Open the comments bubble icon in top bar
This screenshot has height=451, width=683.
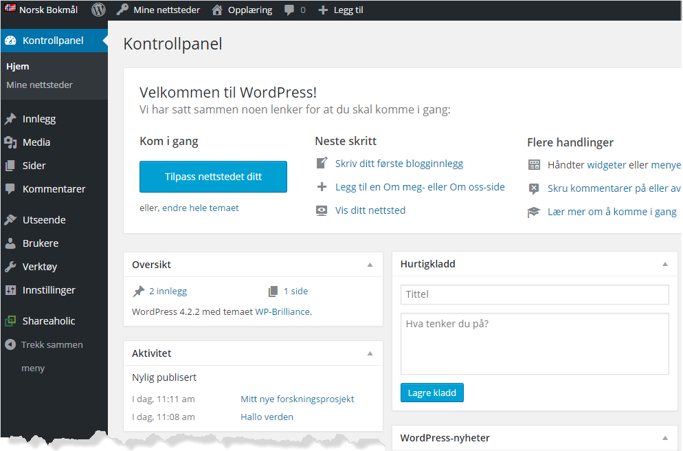tap(289, 10)
